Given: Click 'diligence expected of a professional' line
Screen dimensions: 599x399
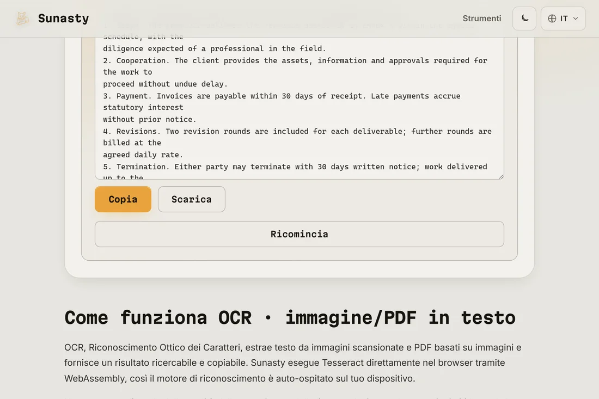Looking at the screenshot, I should [x=215, y=49].
